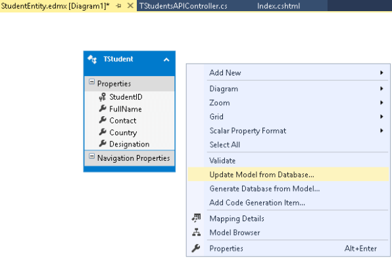This screenshot has height=258, width=392.
Task: Close the StudentEntity.edmx tab
Action: pyautogui.click(x=130, y=5)
